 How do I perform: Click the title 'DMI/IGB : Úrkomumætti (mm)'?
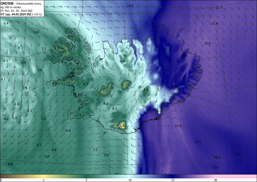[21, 4]
